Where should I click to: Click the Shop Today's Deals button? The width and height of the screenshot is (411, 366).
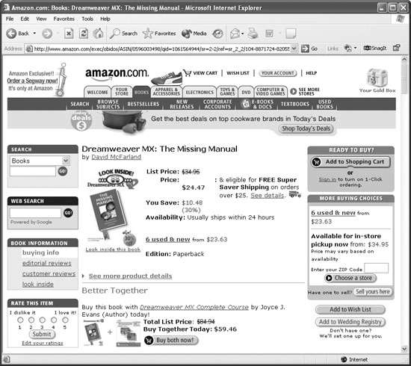[x=306, y=128]
